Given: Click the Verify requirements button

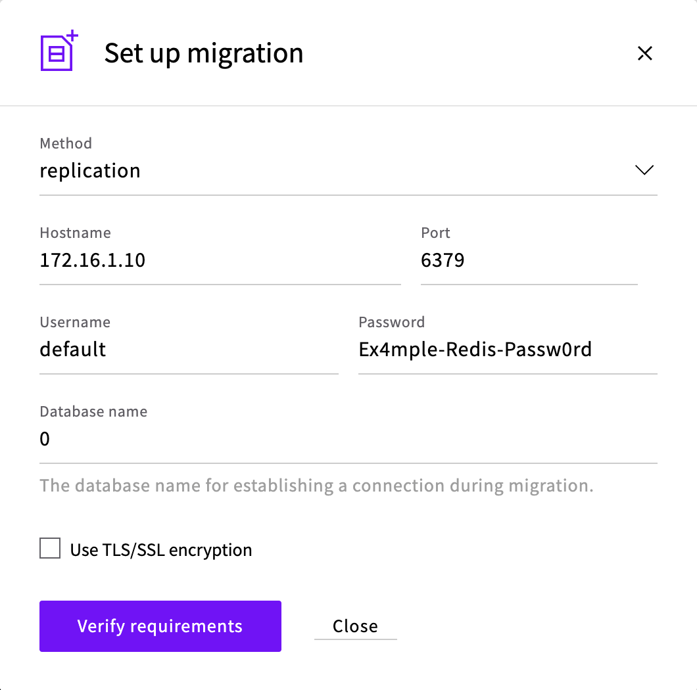Looking at the screenshot, I should pyautogui.click(x=160, y=626).
